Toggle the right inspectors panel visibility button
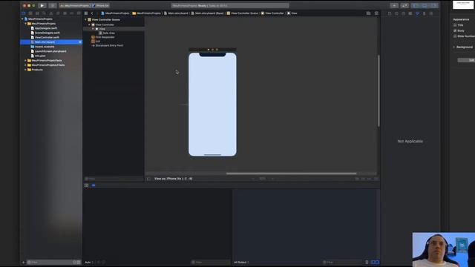Viewport: 475px width, 267px height. (x=433, y=5)
